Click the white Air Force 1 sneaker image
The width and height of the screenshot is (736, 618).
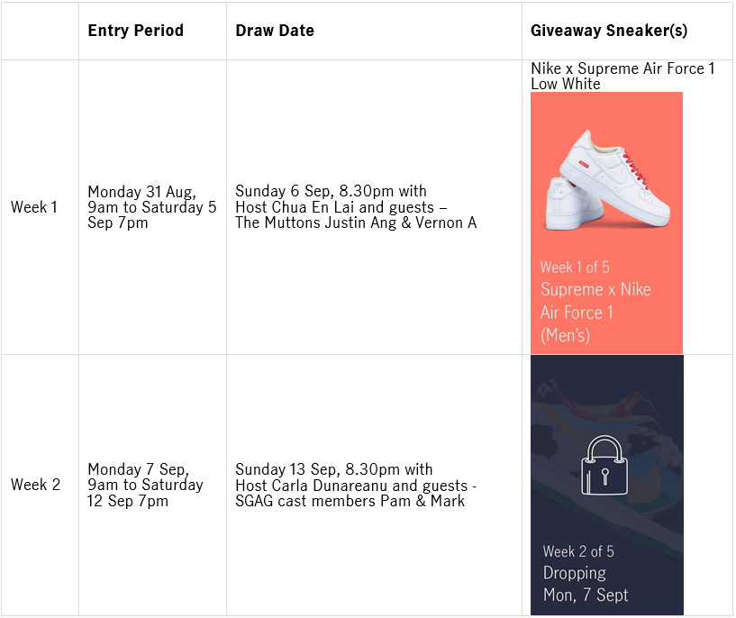tap(608, 181)
